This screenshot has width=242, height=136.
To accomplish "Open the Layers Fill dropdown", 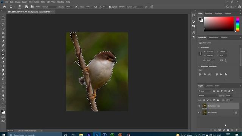I will [232, 100].
